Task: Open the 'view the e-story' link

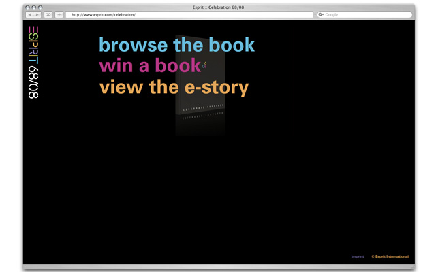Action: (174, 88)
